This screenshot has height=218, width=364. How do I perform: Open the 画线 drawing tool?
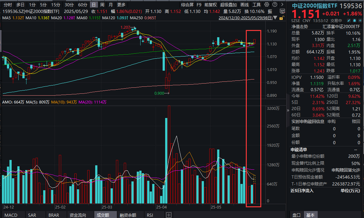pyautogui.click(x=244, y=5)
